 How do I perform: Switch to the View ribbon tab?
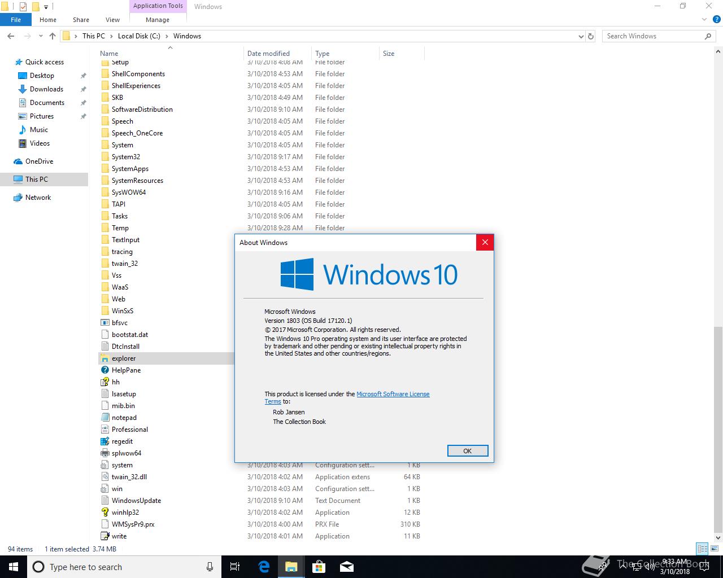point(112,20)
